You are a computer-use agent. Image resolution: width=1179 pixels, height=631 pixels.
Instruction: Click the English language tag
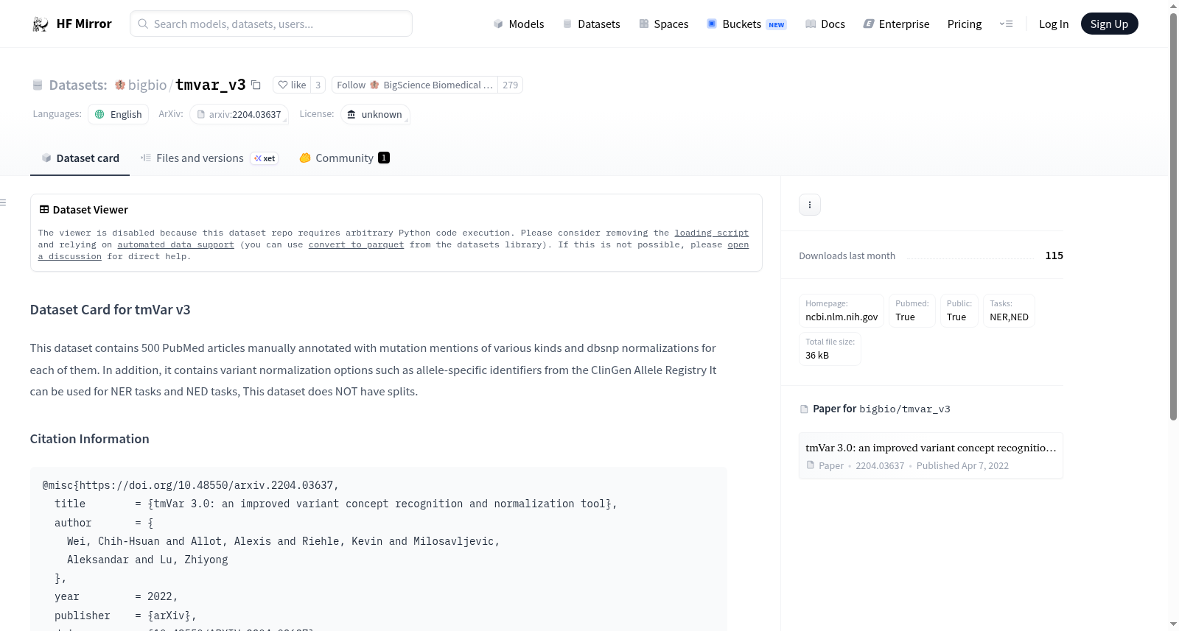[x=119, y=115]
